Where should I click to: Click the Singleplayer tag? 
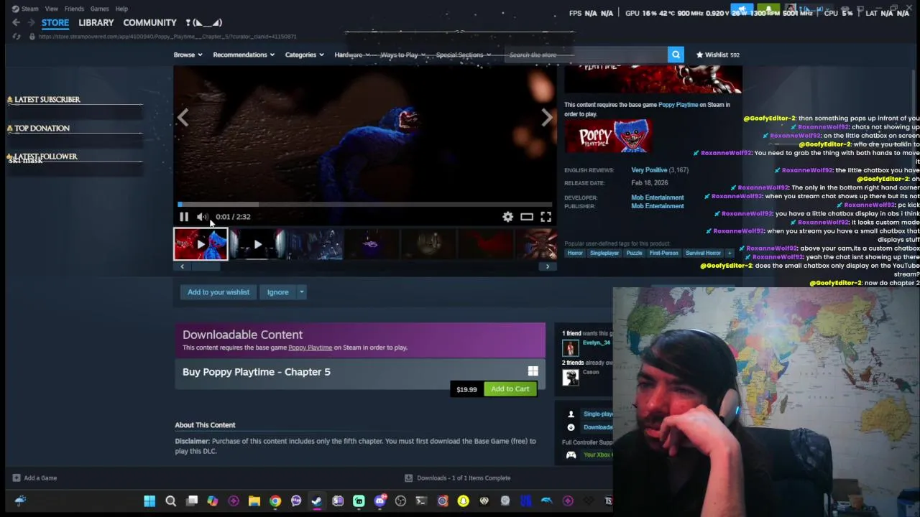(604, 253)
